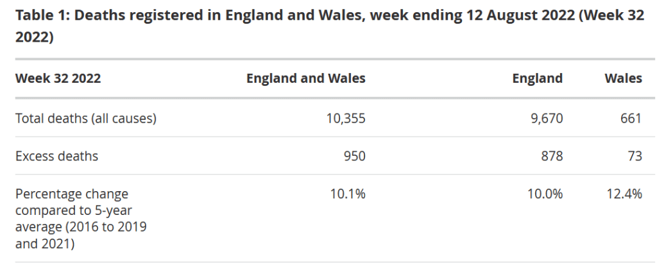657x263 pixels.
Task: Select the 10.1% percentage change value
Action: pos(348,194)
